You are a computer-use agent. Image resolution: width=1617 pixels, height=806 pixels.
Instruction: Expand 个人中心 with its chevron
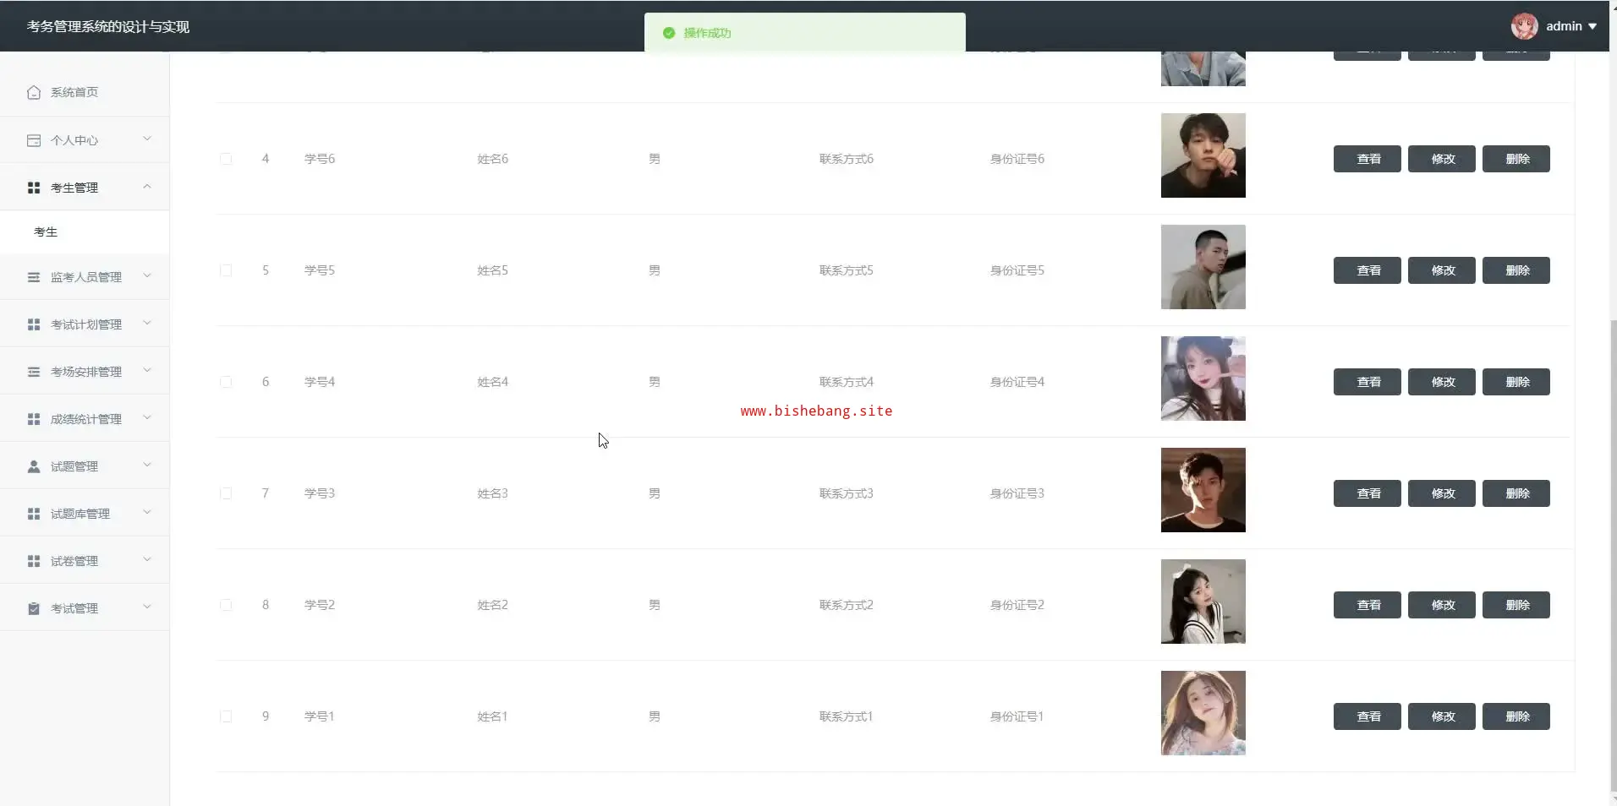147,139
